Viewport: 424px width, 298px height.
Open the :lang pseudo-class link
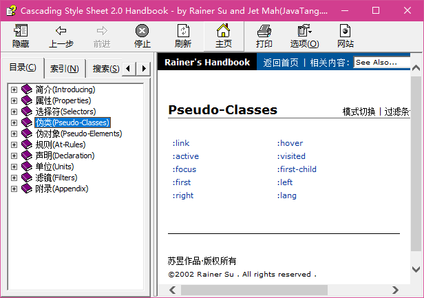pos(286,195)
